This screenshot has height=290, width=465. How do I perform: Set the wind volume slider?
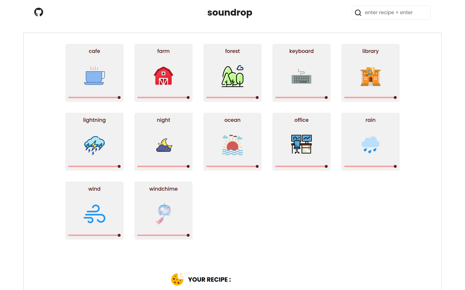94,235
